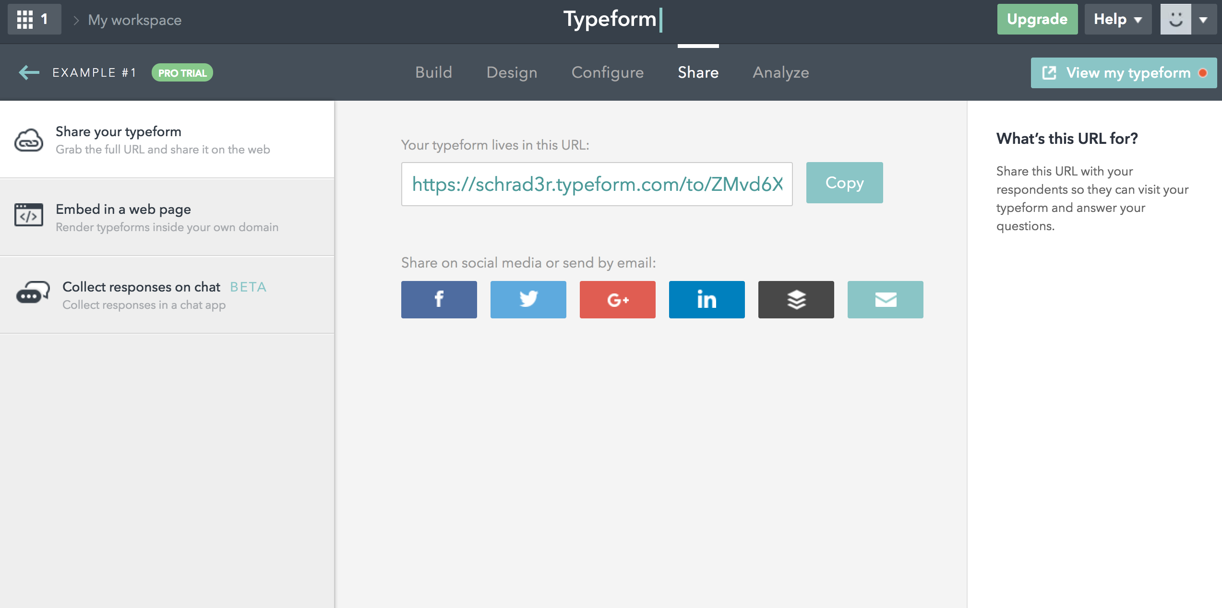Open the Help dropdown
1222x608 pixels.
click(x=1118, y=19)
